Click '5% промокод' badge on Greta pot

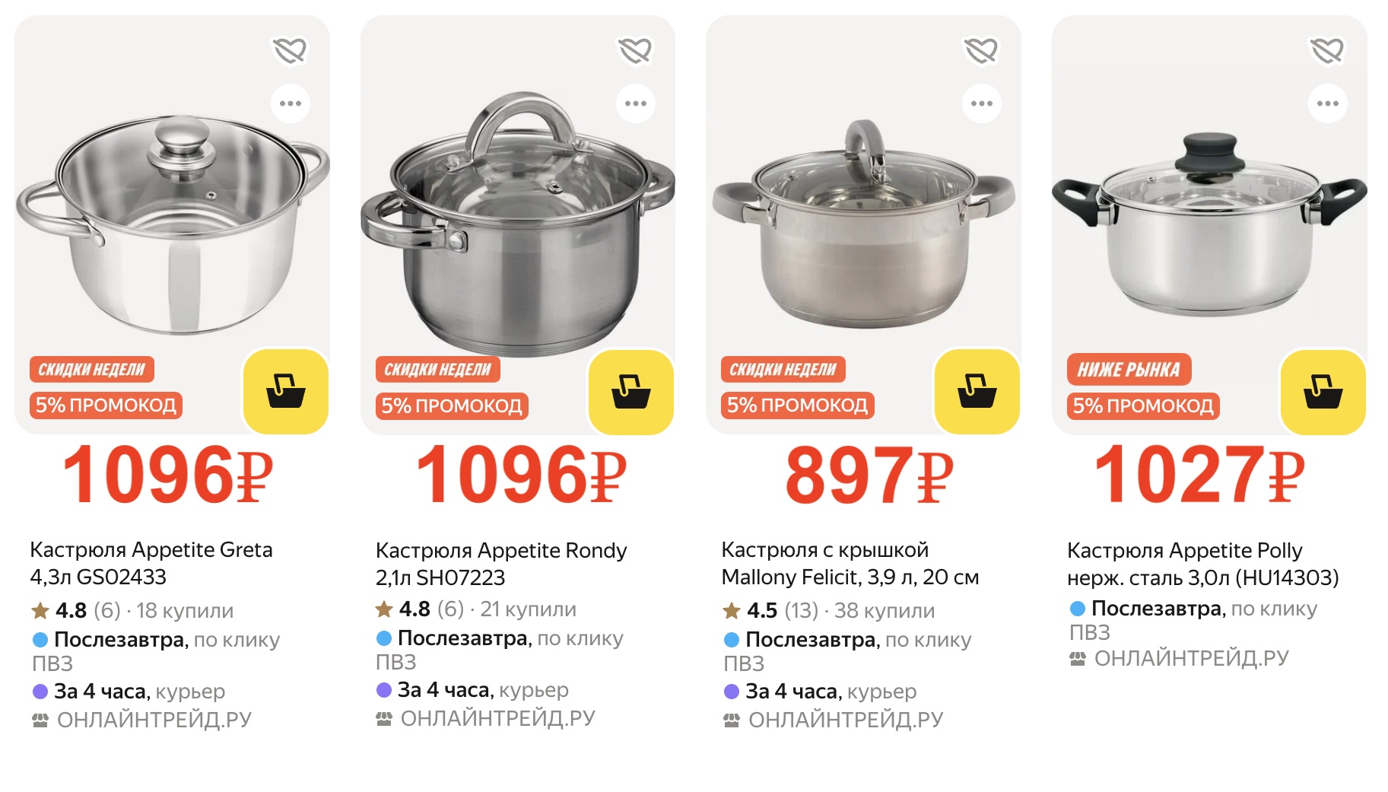[x=106, y=405]
